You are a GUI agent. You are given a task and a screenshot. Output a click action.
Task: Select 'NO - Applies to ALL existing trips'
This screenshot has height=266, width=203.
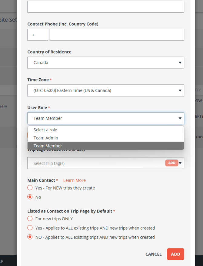pos(30,237)
